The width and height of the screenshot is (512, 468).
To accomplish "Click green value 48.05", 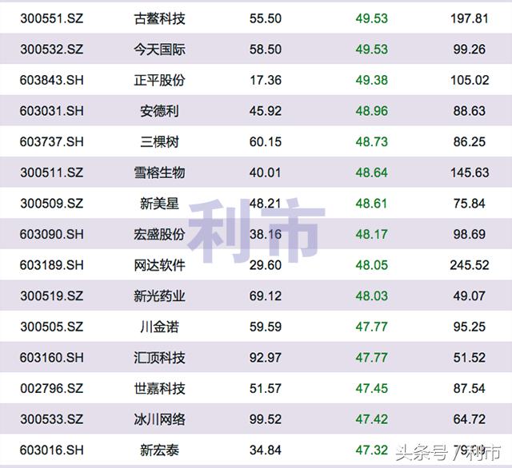I will coord(371,265).
